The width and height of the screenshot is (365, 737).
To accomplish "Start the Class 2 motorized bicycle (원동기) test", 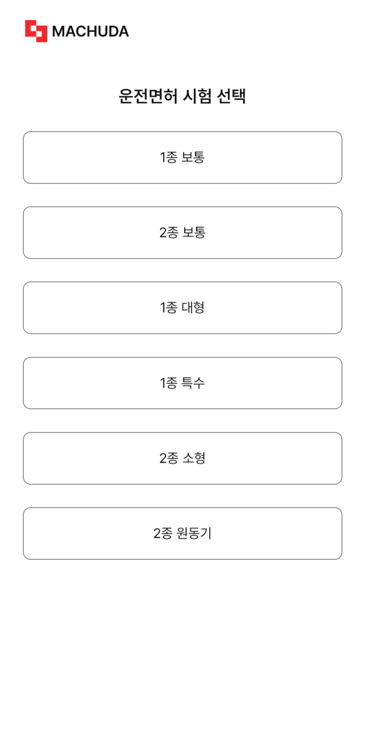I will tap(182, 533).
